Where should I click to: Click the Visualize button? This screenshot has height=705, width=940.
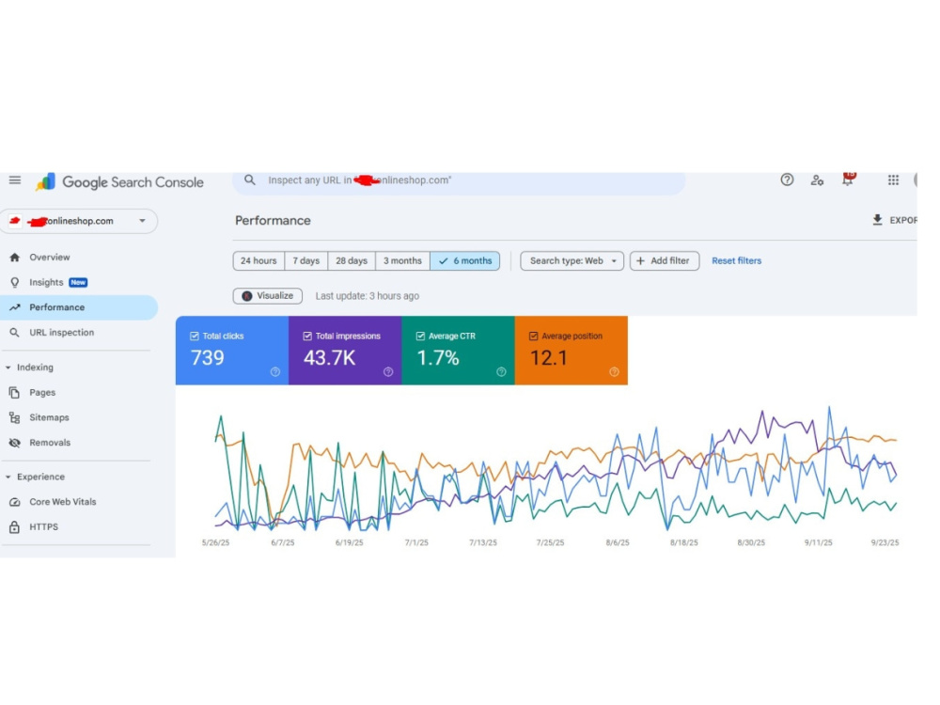(267, 295)
